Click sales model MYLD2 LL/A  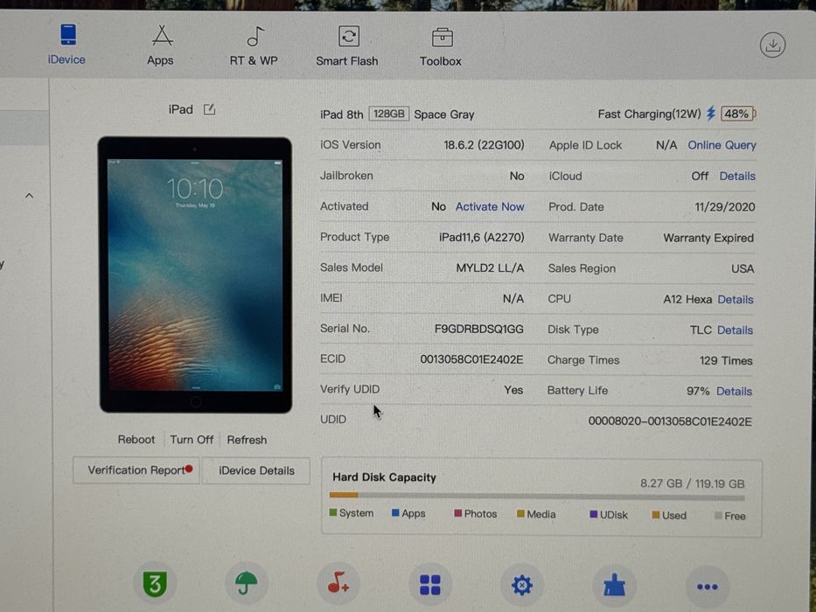point(490,268)
